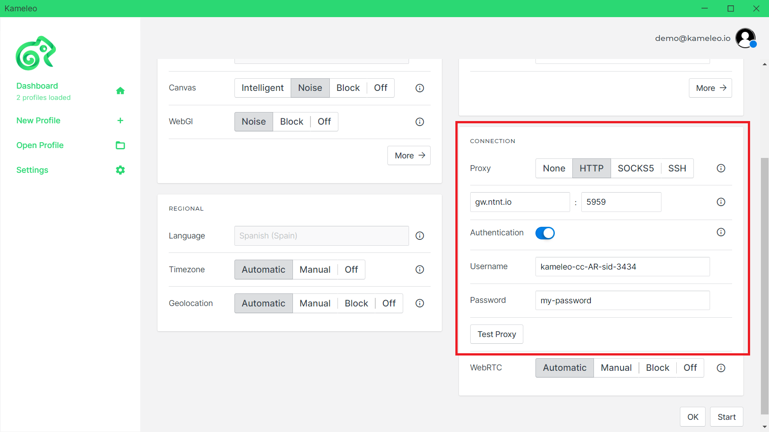Click the Password input field

tap(623, 301)
